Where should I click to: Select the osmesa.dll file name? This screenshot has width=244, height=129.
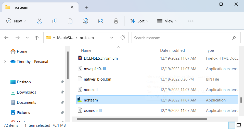(x=93, y=111)
